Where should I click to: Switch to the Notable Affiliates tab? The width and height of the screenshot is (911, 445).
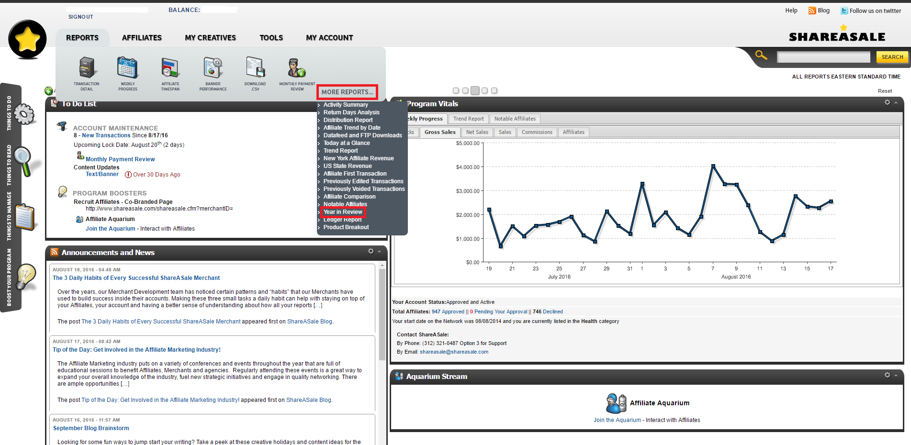[x=515, y=119]
